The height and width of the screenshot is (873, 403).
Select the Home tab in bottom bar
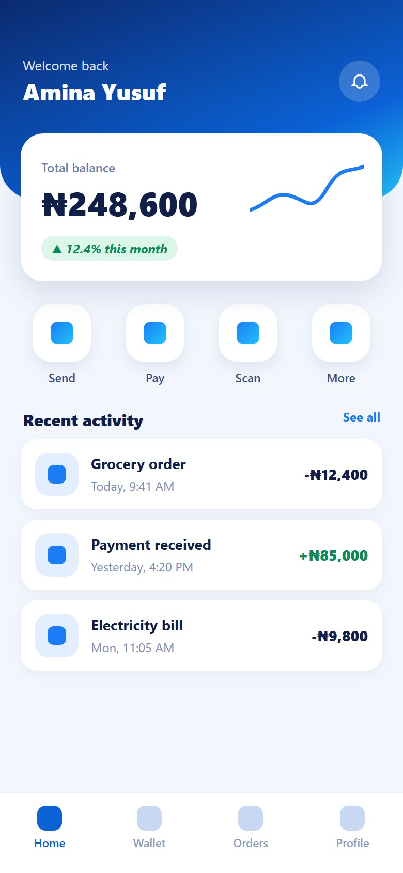[50, 827]
